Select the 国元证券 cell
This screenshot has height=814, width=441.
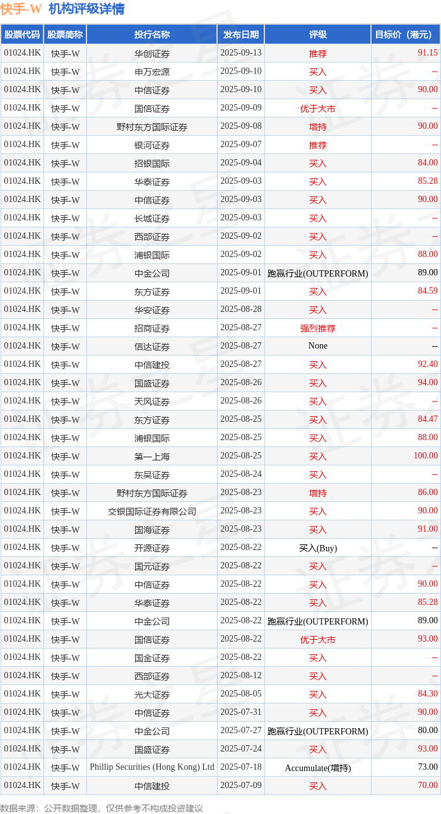(x=152, y=566)
